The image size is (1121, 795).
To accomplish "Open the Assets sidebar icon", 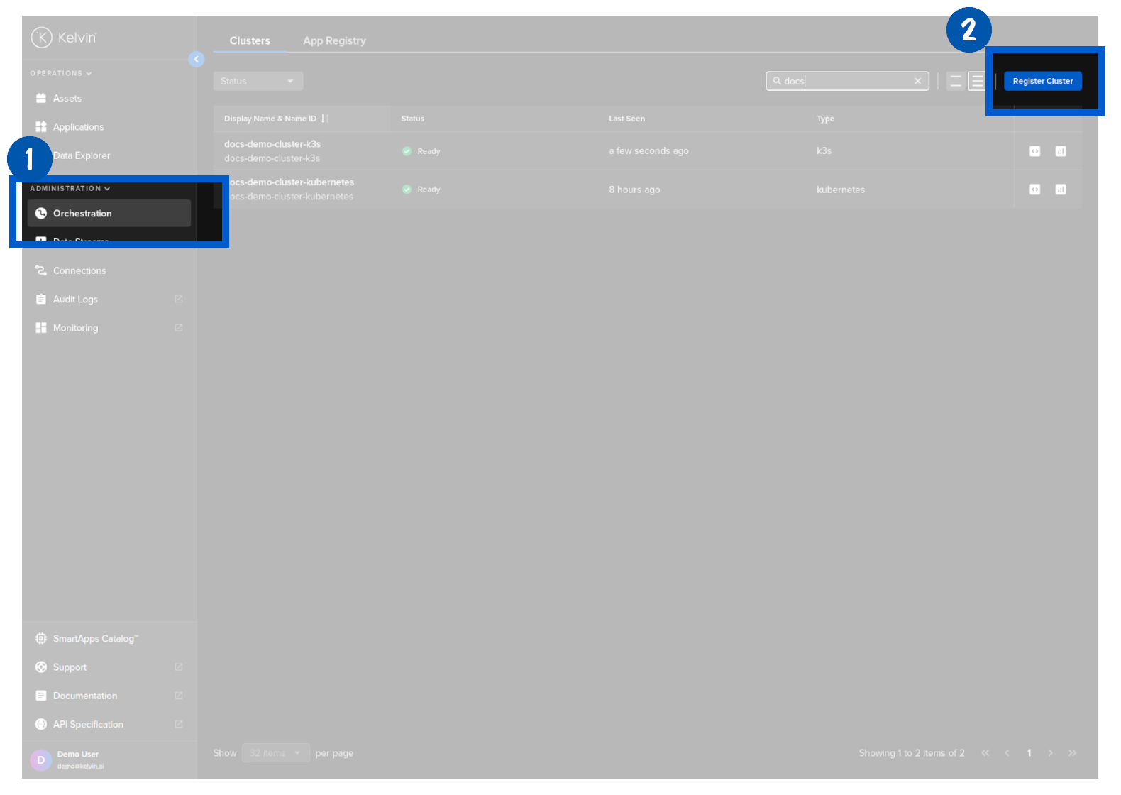I will point(41,99).
